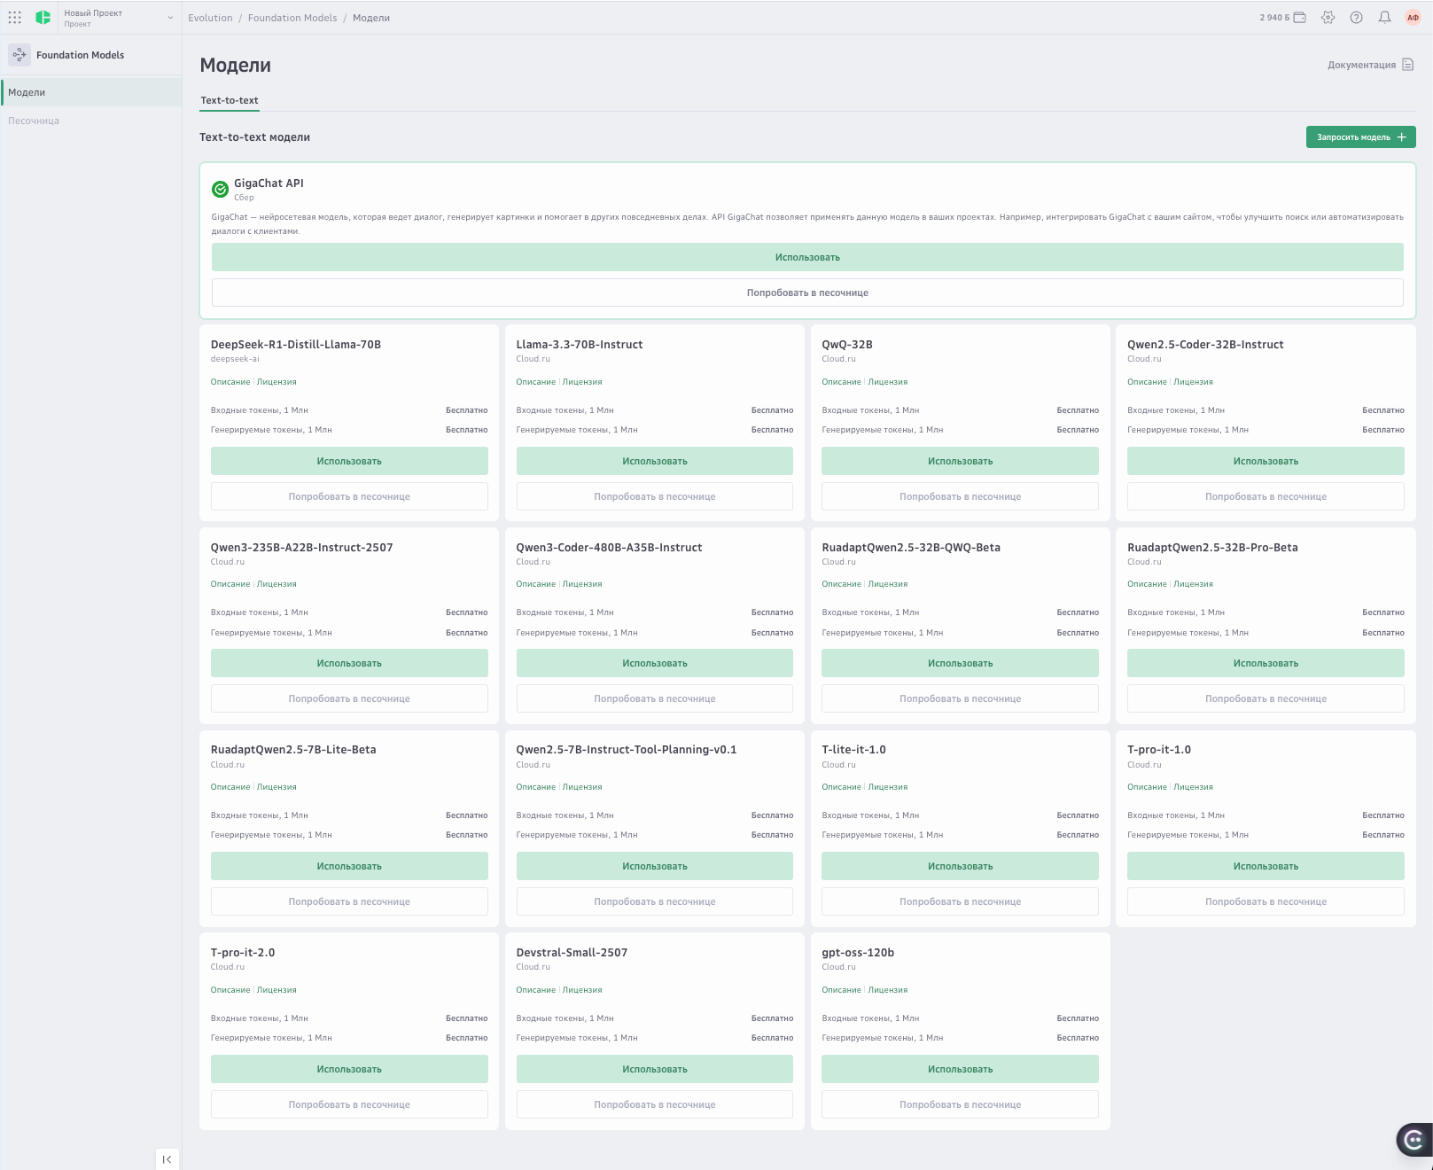Open the notifications bell
The width and height of the screenshot is (1433, 1170).
[1384, 18]
